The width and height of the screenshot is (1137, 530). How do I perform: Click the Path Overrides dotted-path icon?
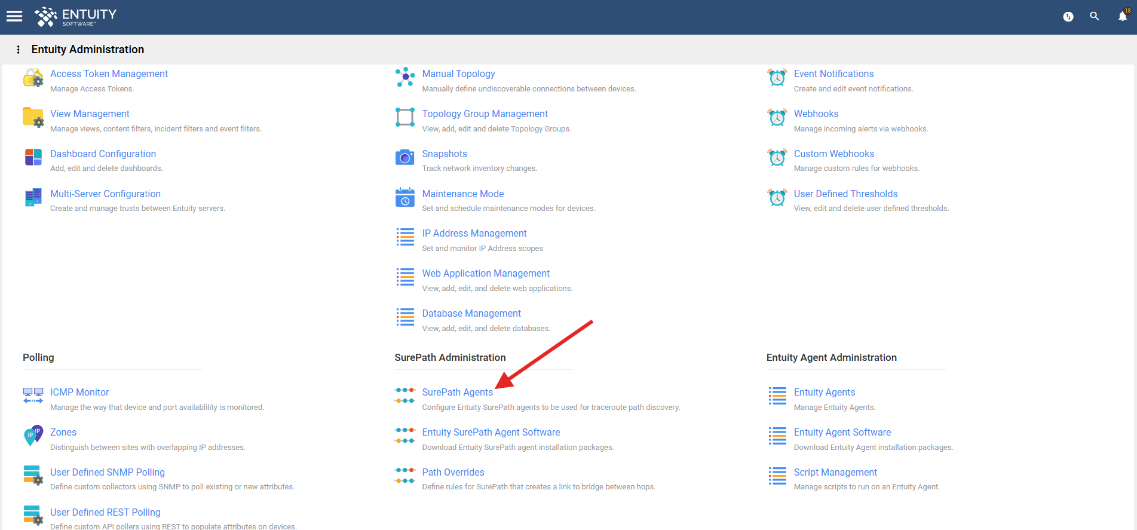coord(405,476)
